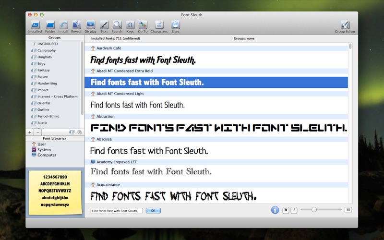Screen dimensions: 384x240
Task: Open the Sites globe toolbar icon
Action: [175, 25]
